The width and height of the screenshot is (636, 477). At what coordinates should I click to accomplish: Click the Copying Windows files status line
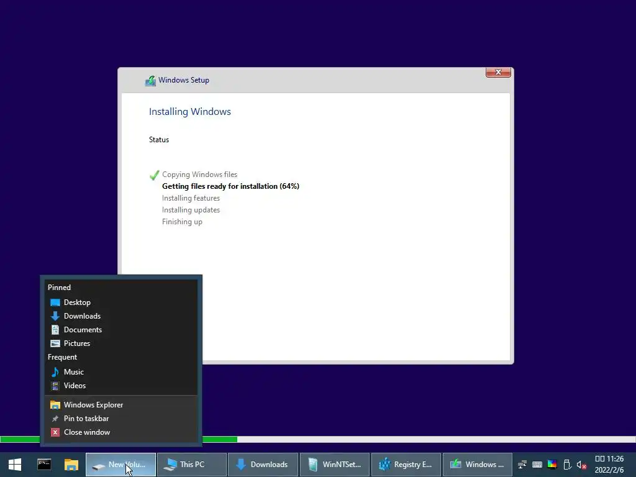[x=199, y=175]
